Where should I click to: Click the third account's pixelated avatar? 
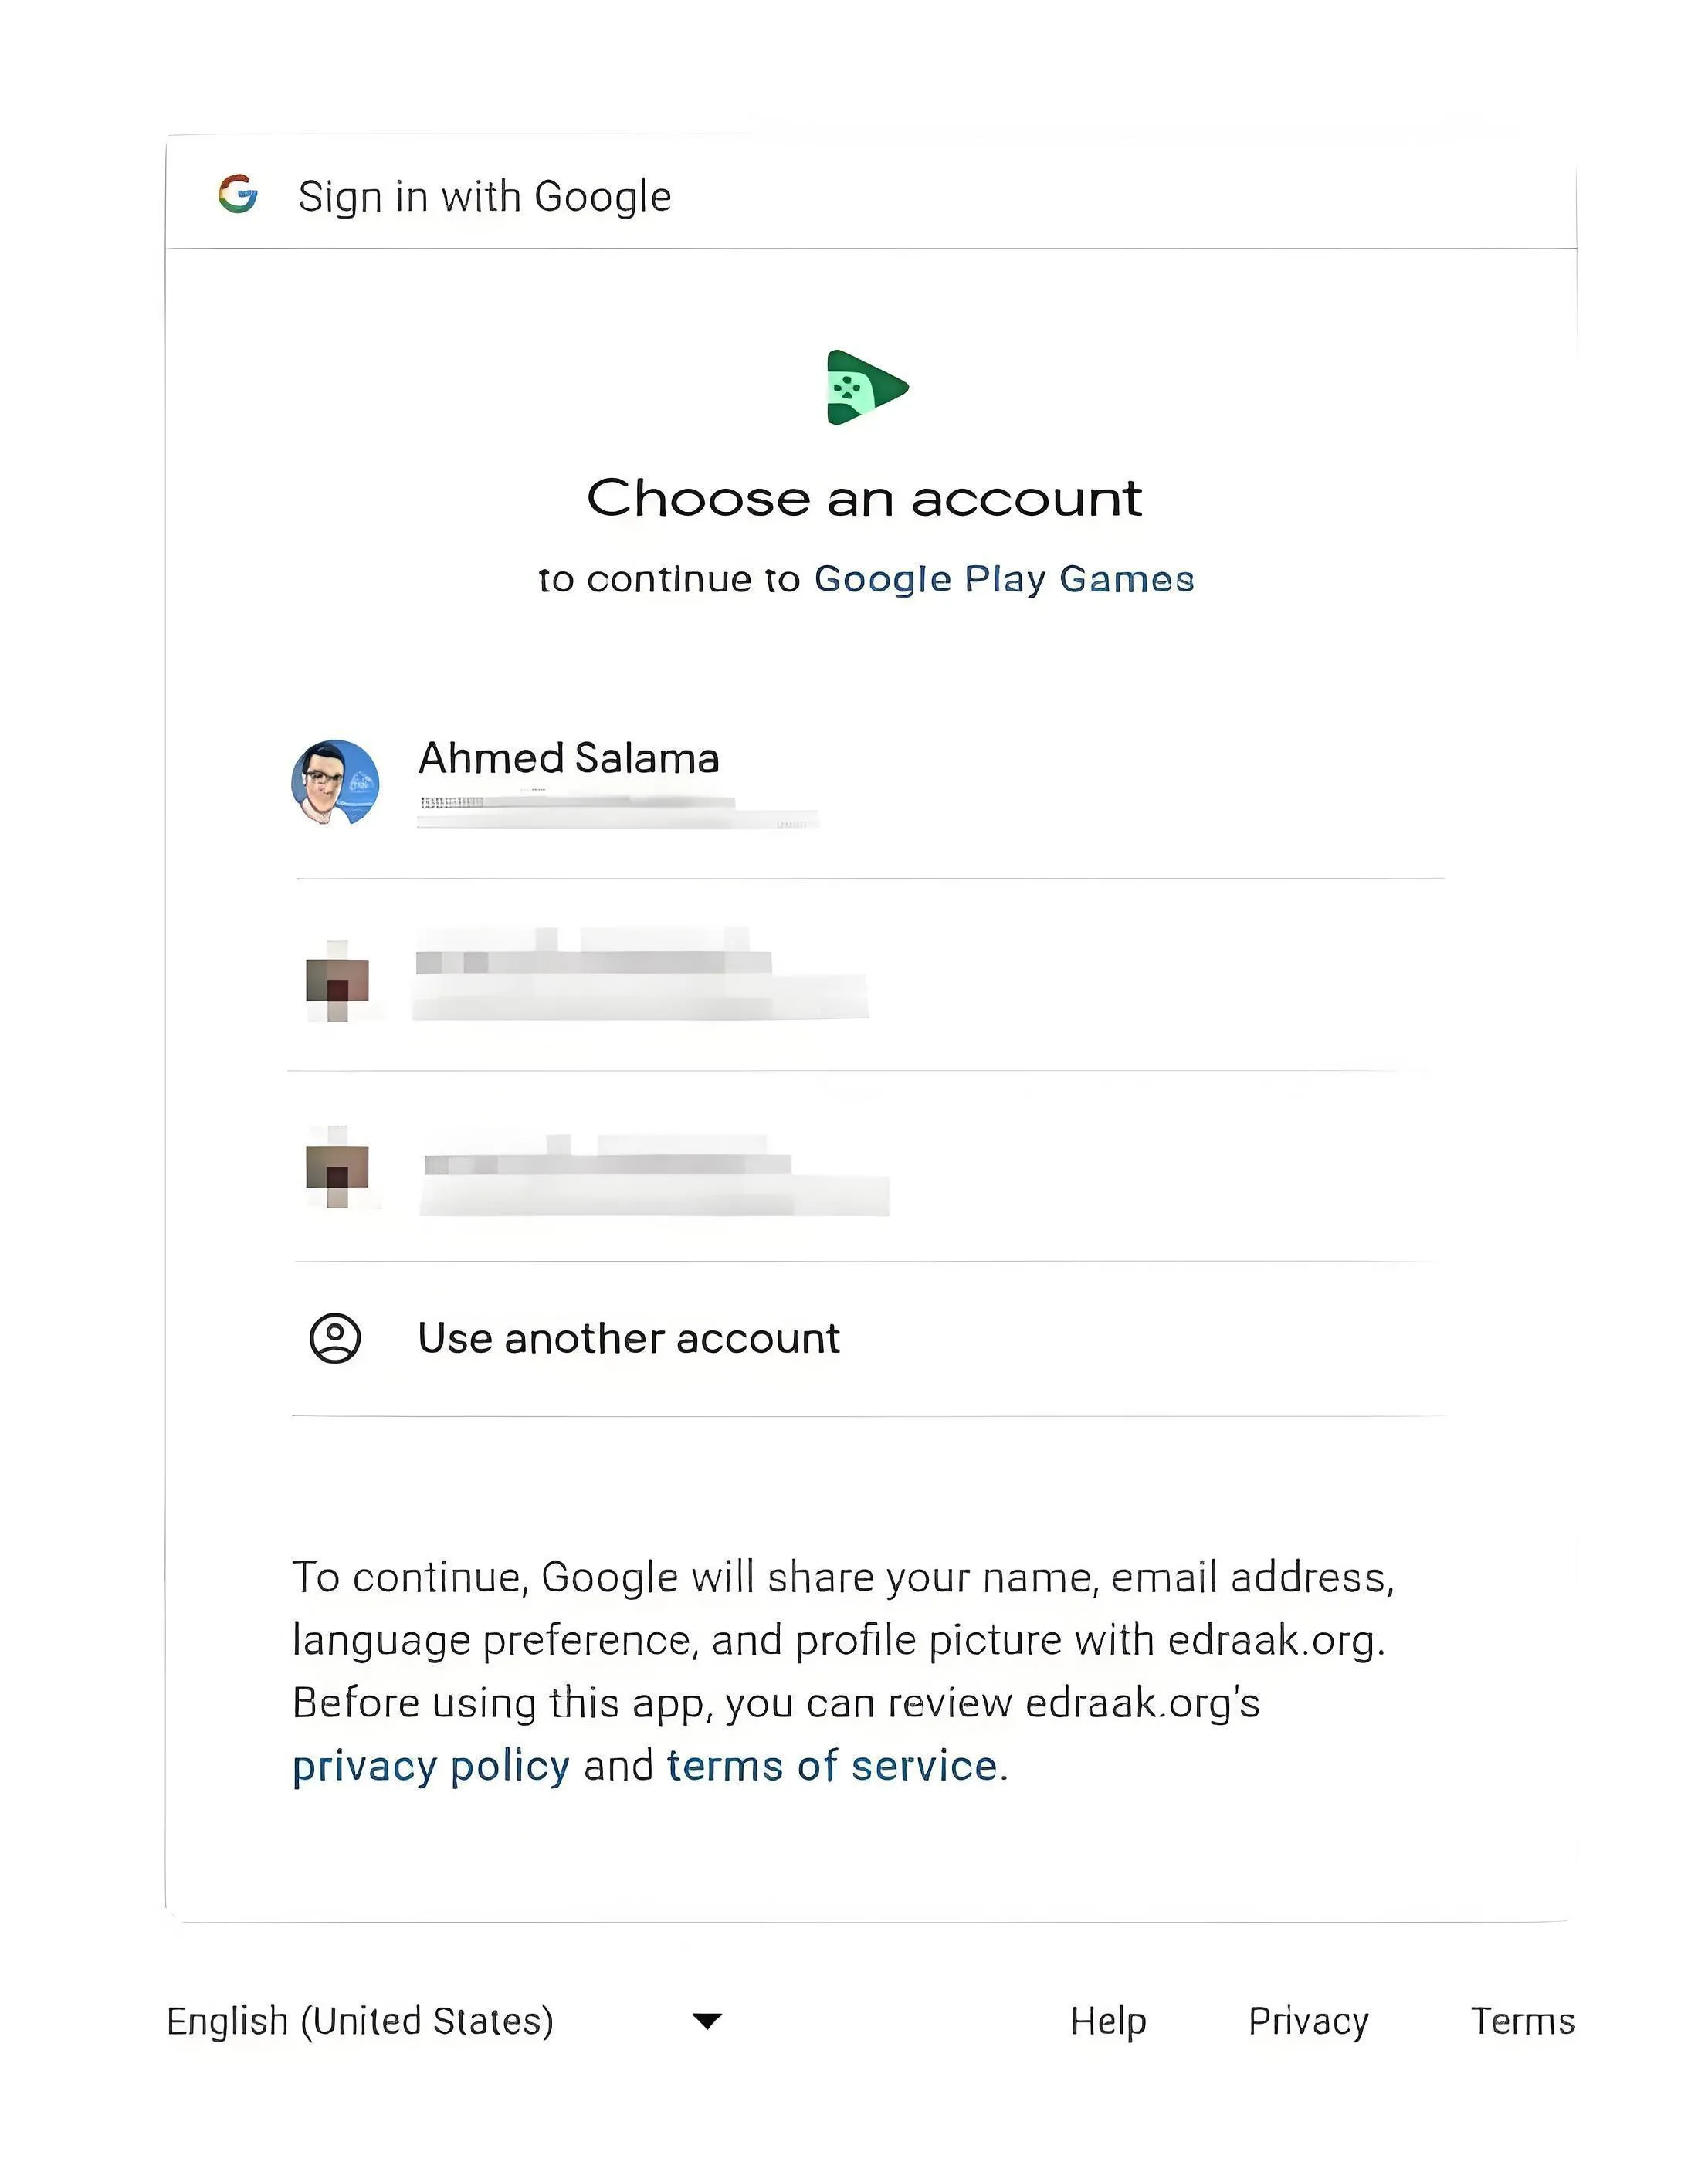337,1167
